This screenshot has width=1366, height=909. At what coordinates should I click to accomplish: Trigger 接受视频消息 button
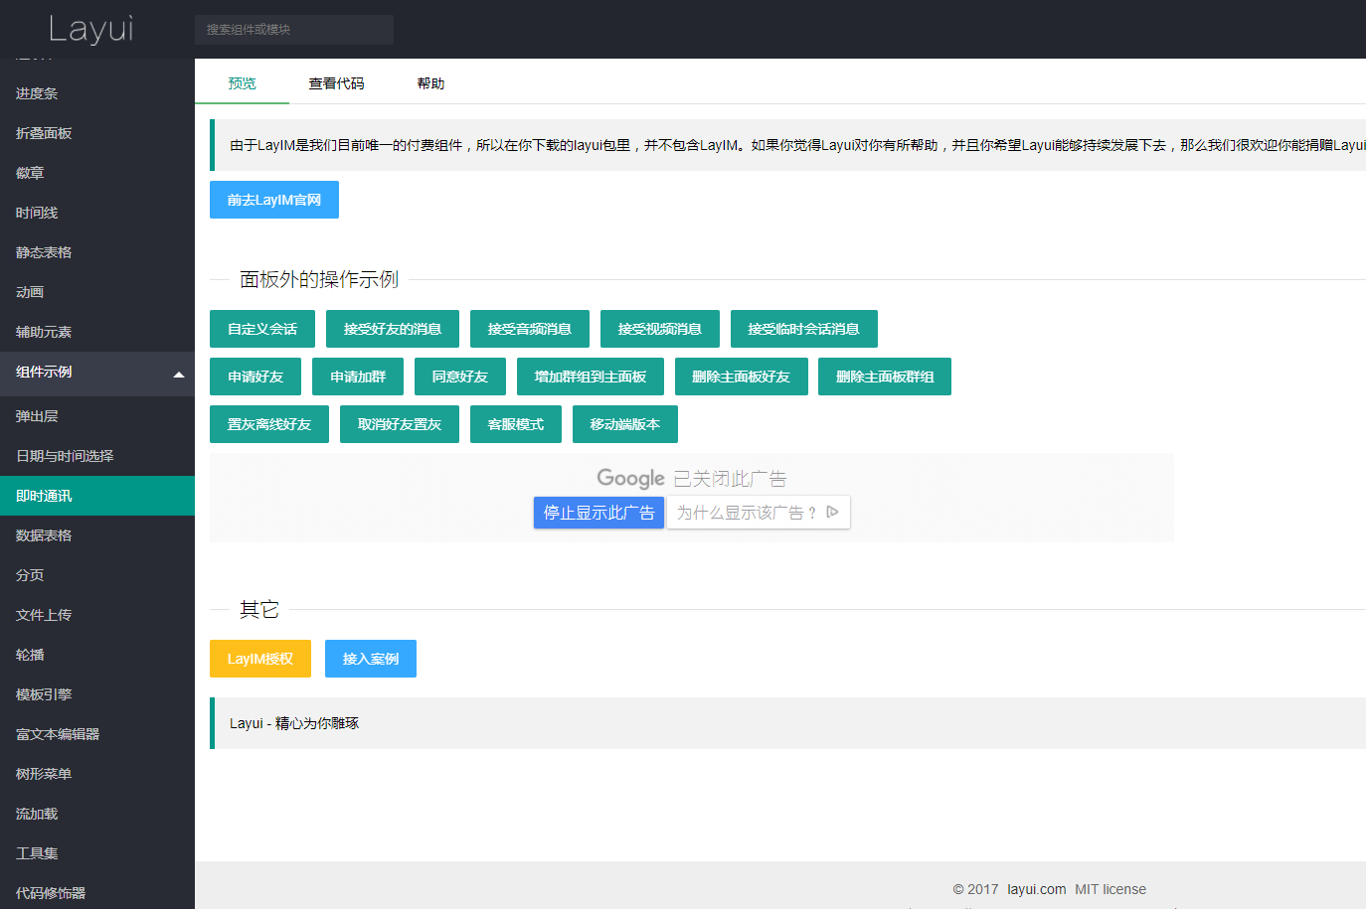[660, 329]
